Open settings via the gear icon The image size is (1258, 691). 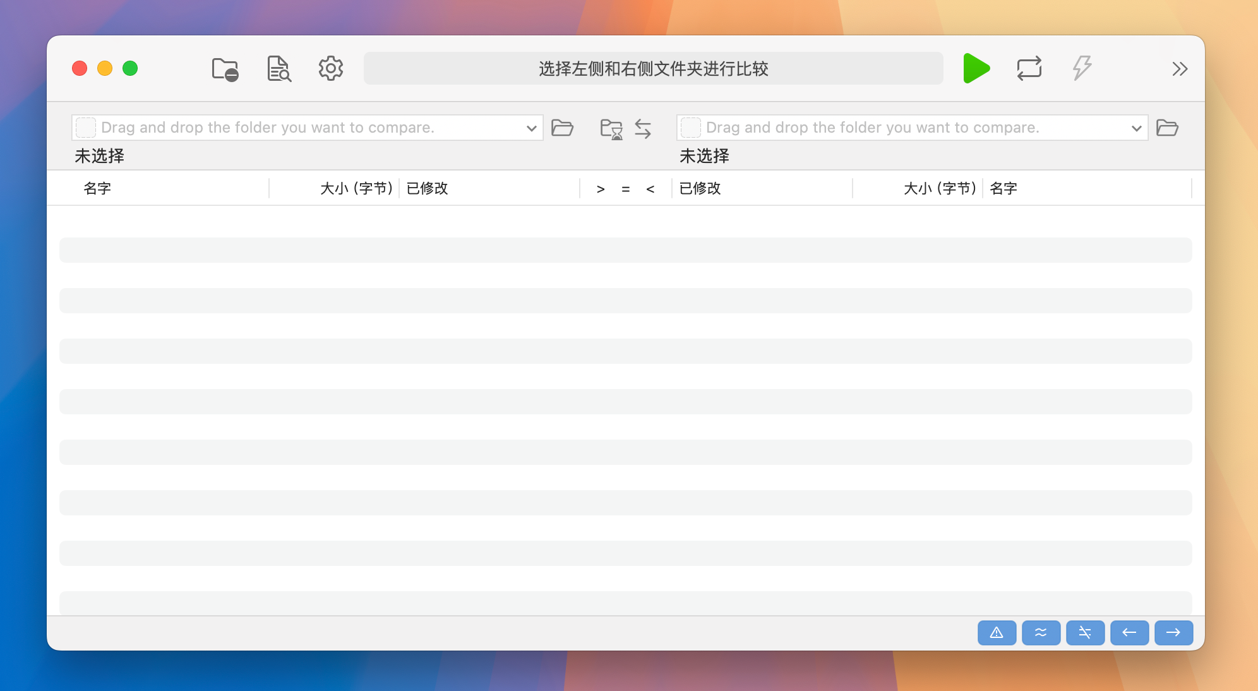(x=330, y=68)
